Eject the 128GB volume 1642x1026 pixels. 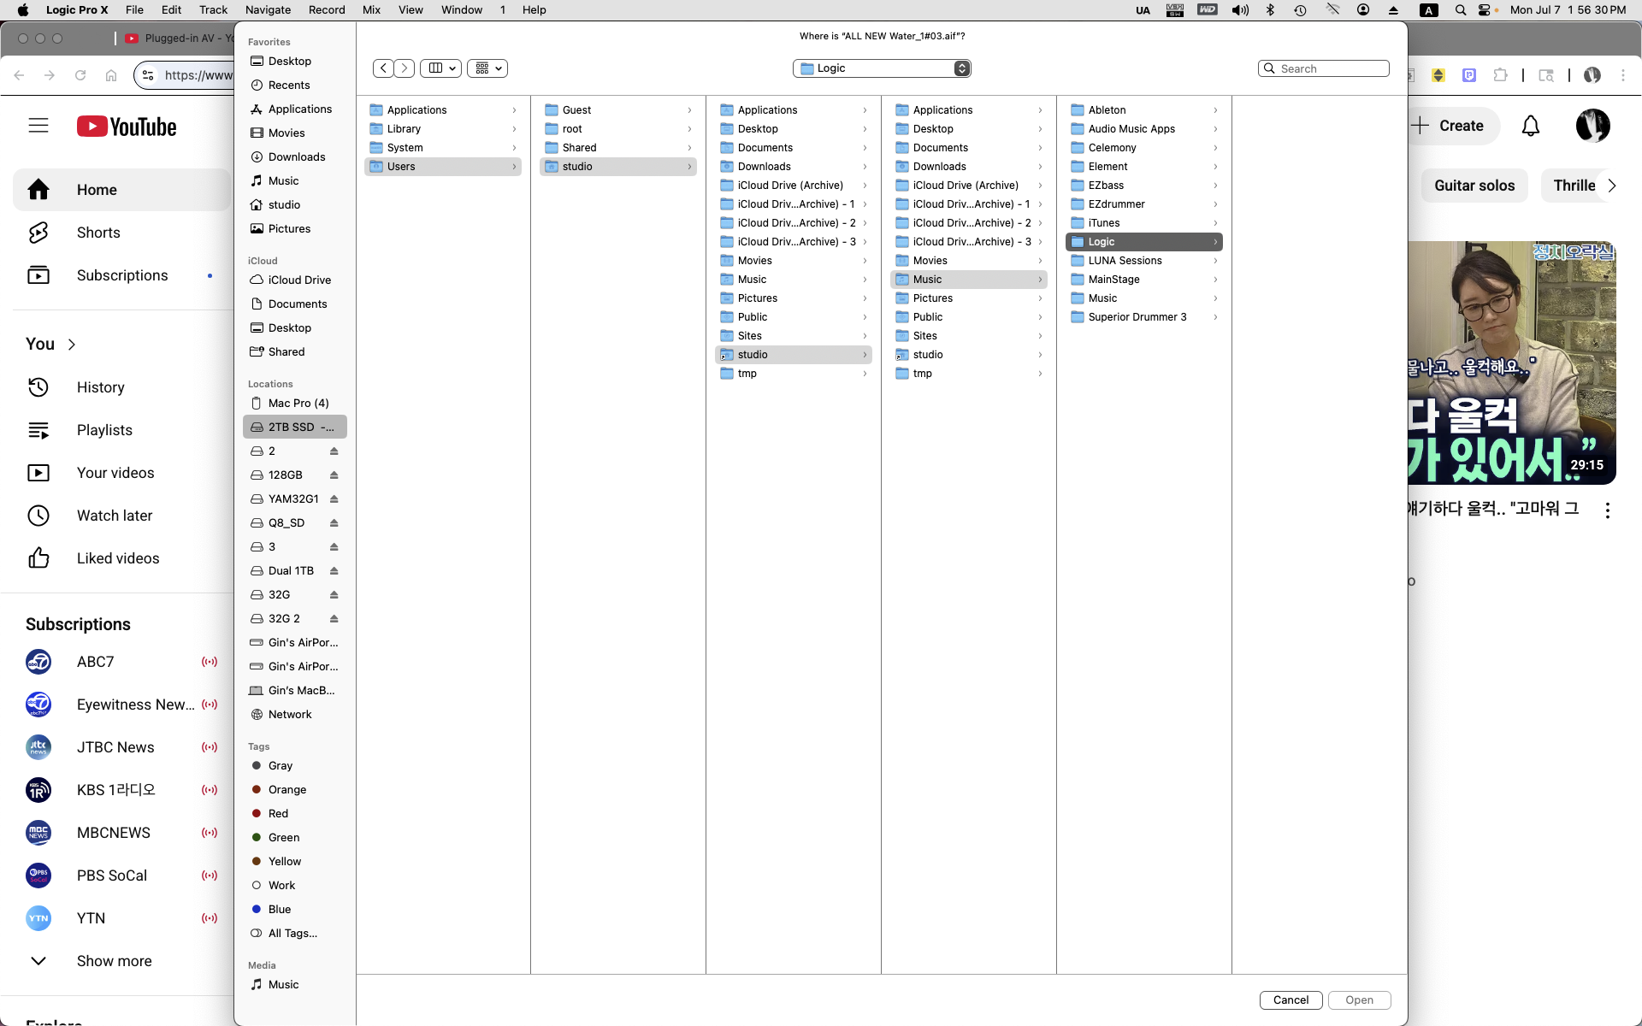tap(334, 475)
